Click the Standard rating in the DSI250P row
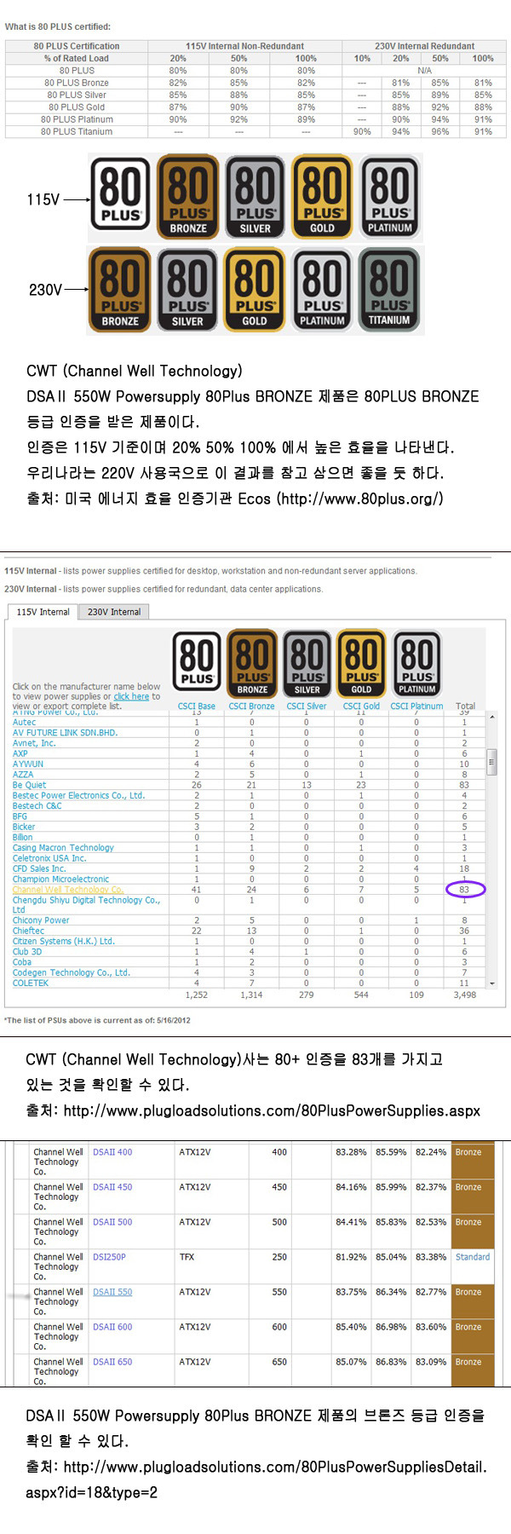The width and height of the screenshot is (511, 1534). tap(473, 1256)
